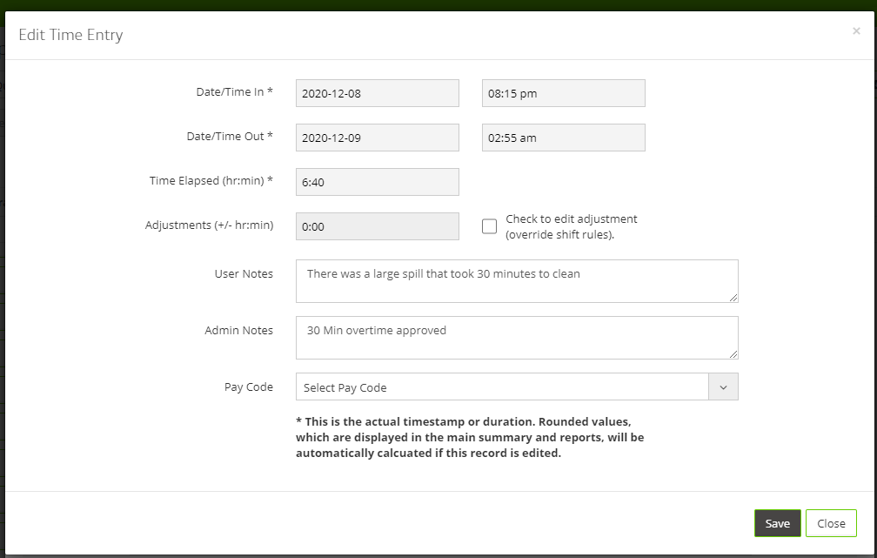Click the 'Pay Code' field label
This screenshot has height=558, width=877.
(x=248, y=387)
